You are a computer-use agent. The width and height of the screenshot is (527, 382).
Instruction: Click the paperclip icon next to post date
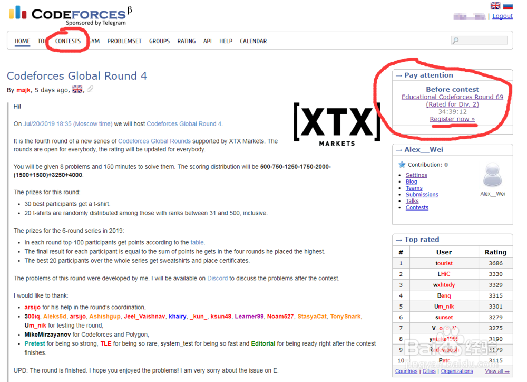(90, 89)
